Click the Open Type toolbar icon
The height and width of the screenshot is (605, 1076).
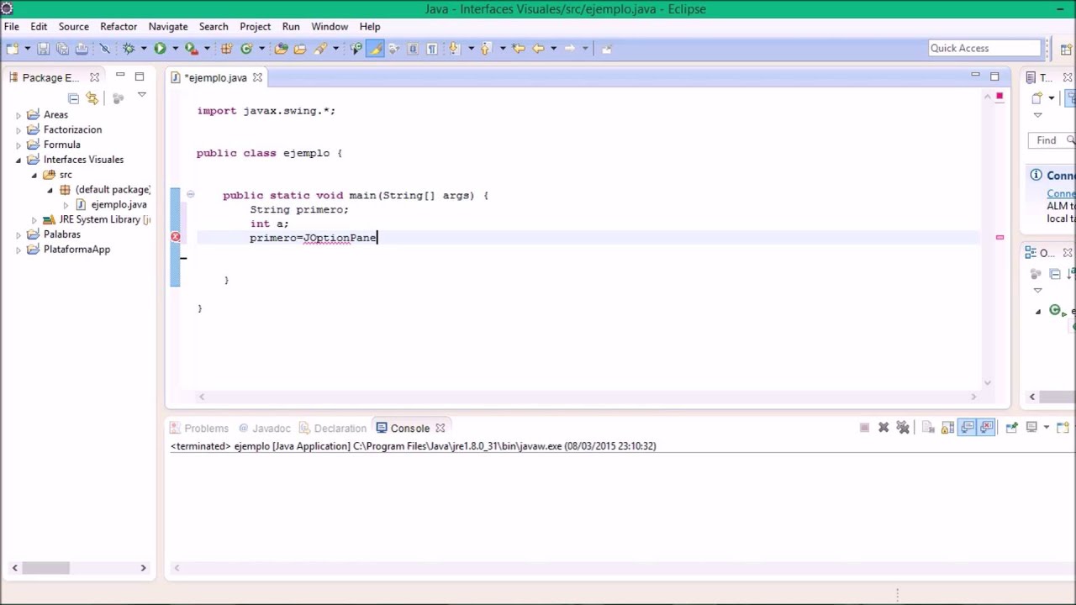[x=281, y=49]
